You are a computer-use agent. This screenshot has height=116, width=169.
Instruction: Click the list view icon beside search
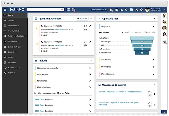[x=68, y=10]
